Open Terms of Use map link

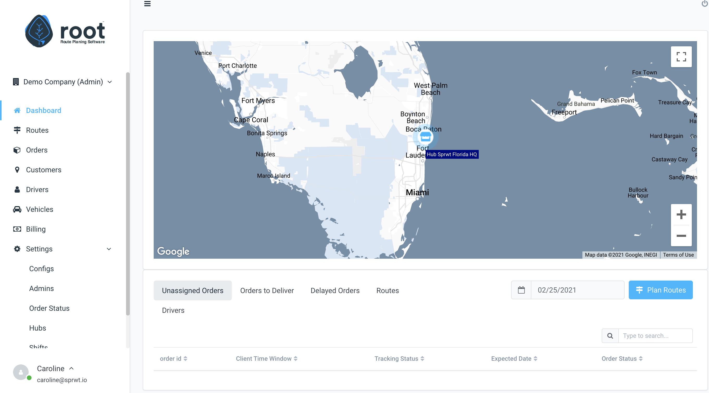tap(678, 255)
